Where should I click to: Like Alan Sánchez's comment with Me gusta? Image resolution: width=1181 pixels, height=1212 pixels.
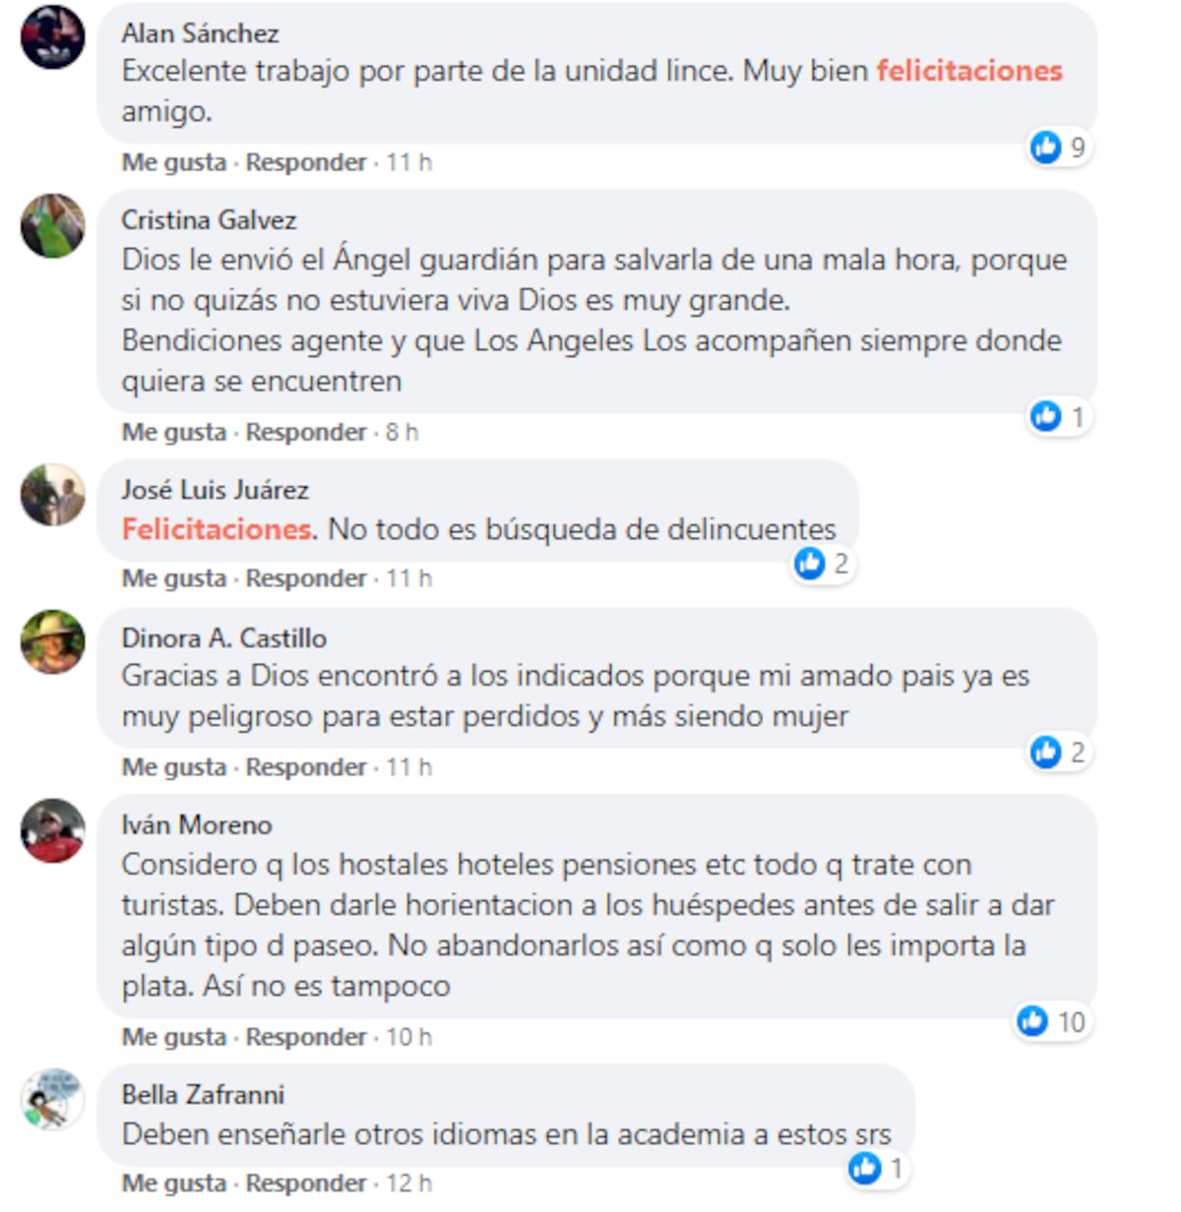coord(174,162)
